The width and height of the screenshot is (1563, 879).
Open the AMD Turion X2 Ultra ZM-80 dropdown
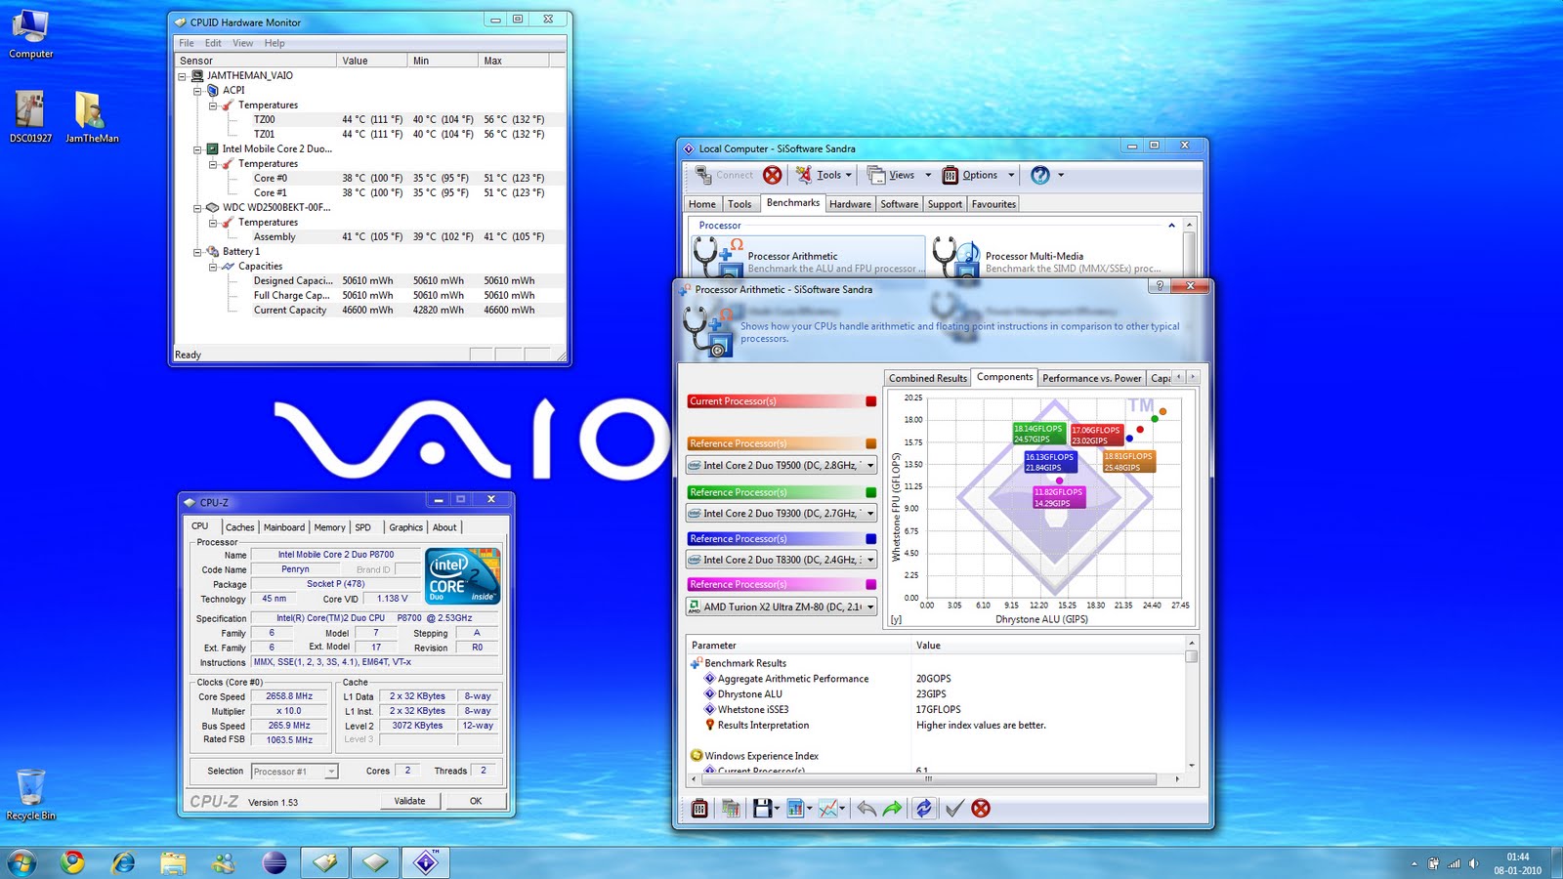click(870, 607)
